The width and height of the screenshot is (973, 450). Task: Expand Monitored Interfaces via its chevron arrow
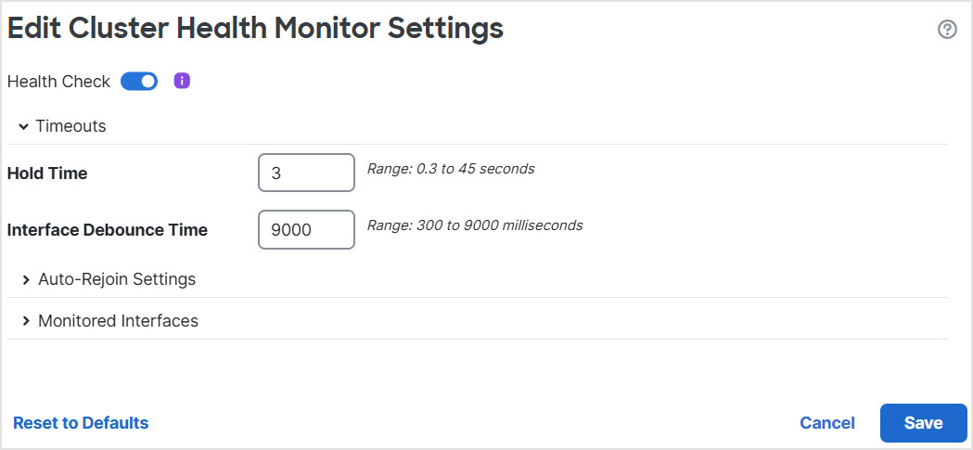tap(26, 321)
